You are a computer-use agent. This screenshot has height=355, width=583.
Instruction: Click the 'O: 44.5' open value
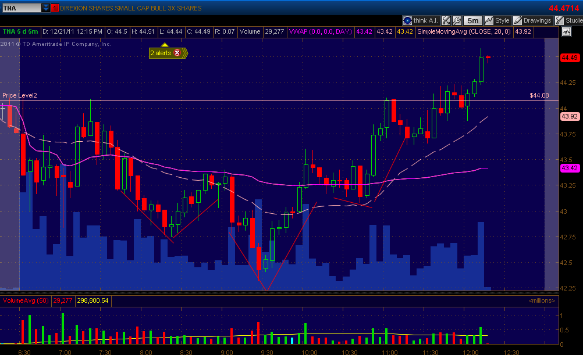tap(117, 31)
